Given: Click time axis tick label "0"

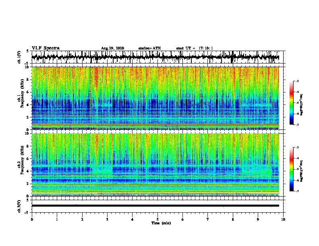Looking at the screenshot, I should tap(32, 219).
